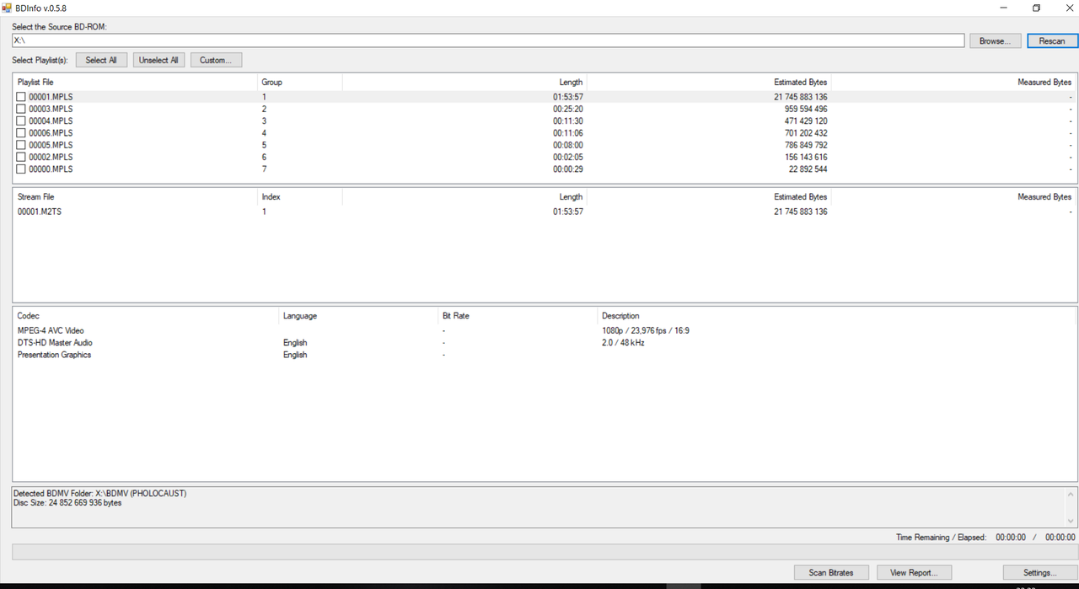Sort playlists by Estimated Bytes header

pos(709,82)
